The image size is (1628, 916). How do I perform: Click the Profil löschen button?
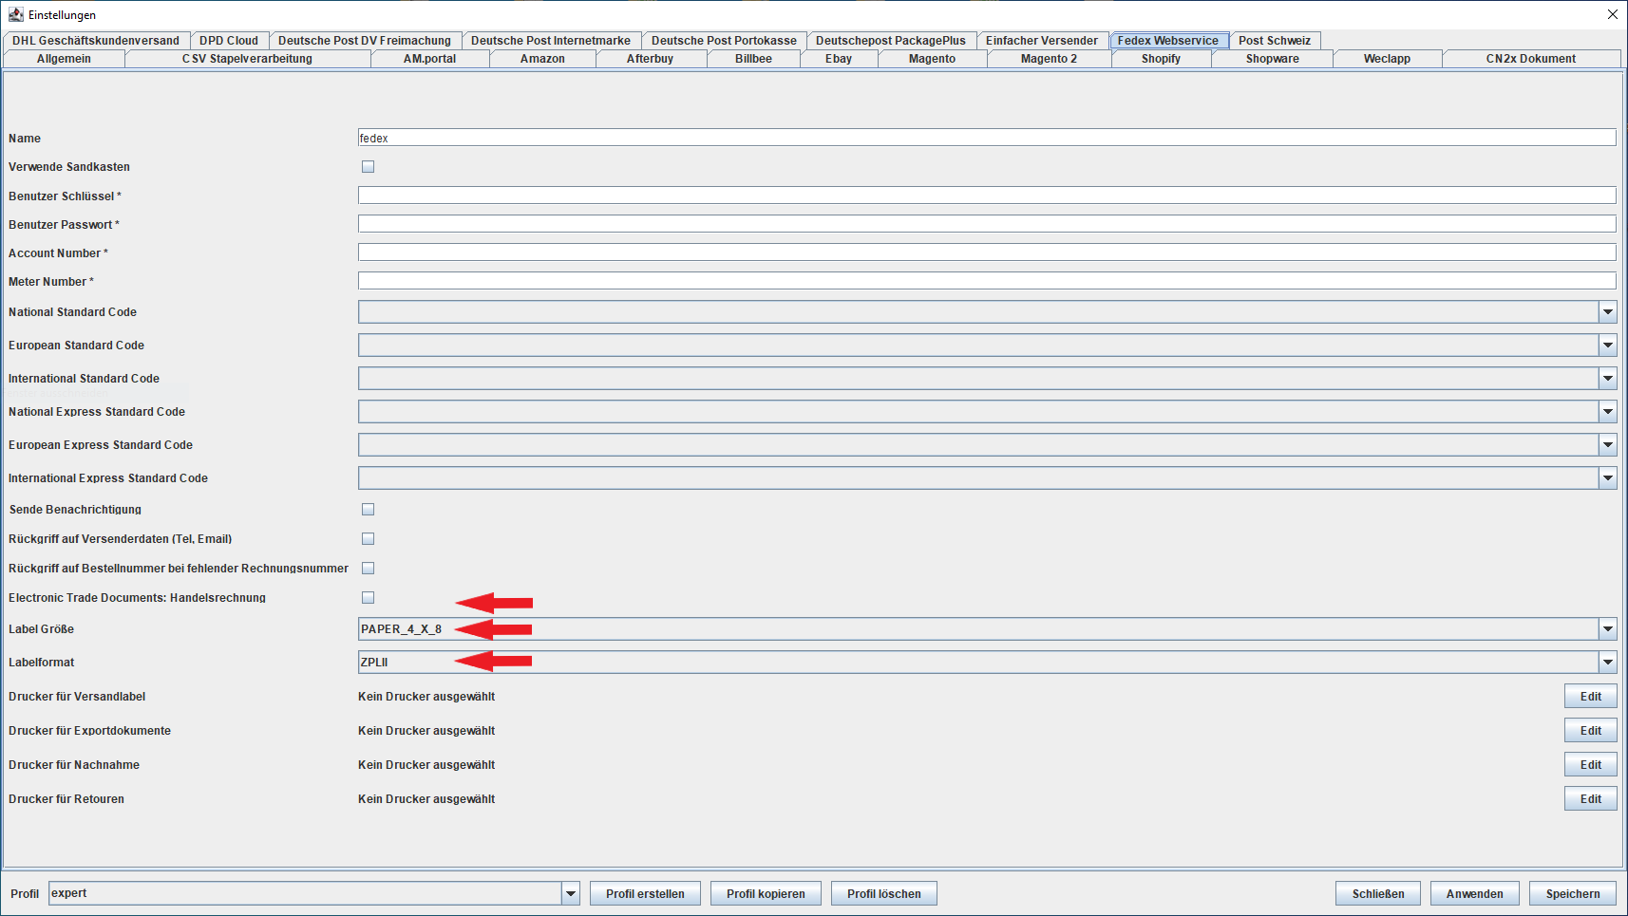(x=884, y=894)
